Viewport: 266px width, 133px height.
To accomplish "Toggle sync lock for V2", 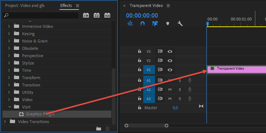I will 160,60.
